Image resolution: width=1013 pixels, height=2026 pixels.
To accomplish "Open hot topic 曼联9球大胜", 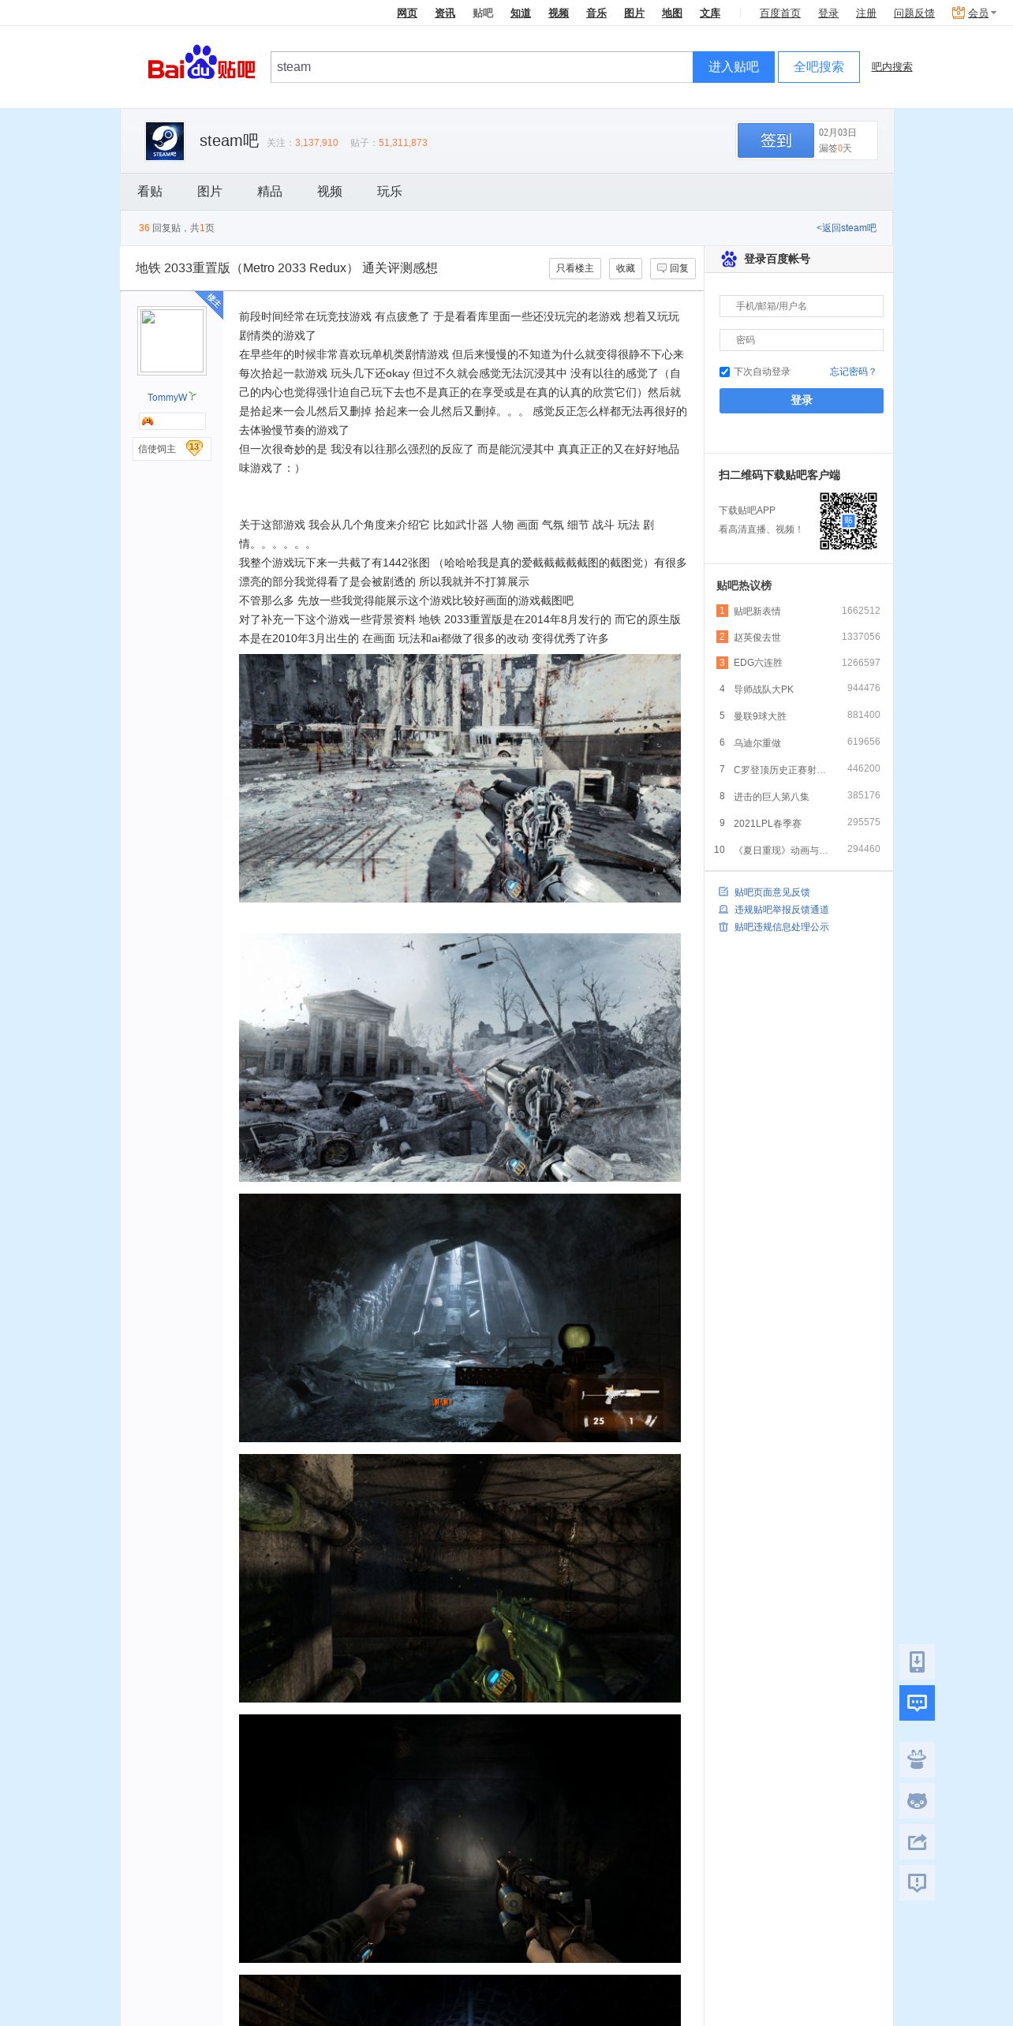I will (760, 716).
